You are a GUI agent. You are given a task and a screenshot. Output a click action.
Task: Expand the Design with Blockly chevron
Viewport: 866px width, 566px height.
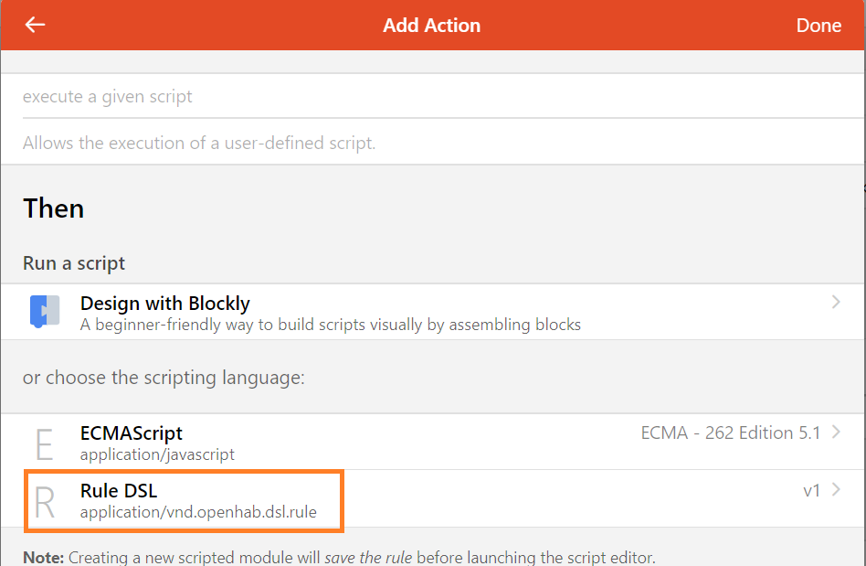(x=836, y=302)
